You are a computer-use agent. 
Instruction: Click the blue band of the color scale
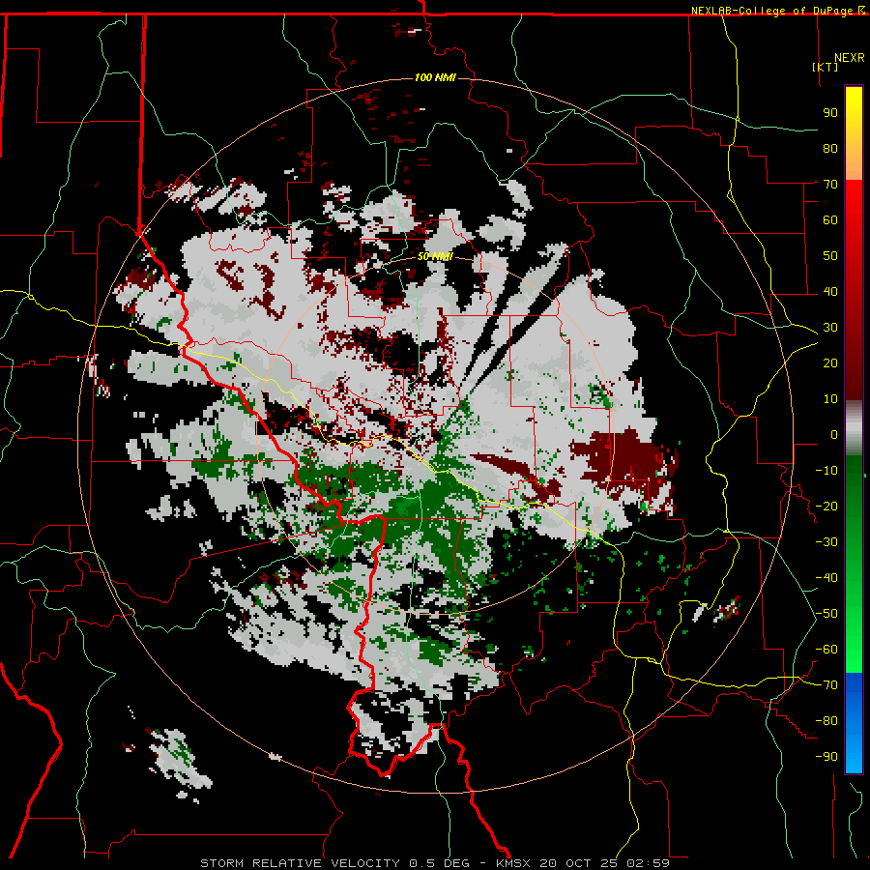click(x=854, y=723)
